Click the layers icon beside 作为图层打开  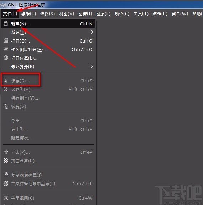click(6, 49)
